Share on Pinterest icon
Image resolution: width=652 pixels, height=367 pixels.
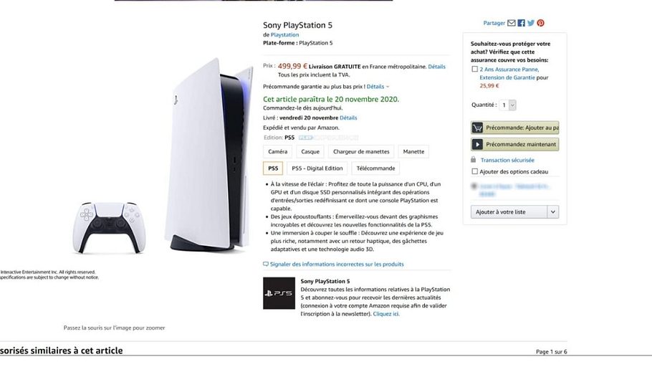point(541,23)
